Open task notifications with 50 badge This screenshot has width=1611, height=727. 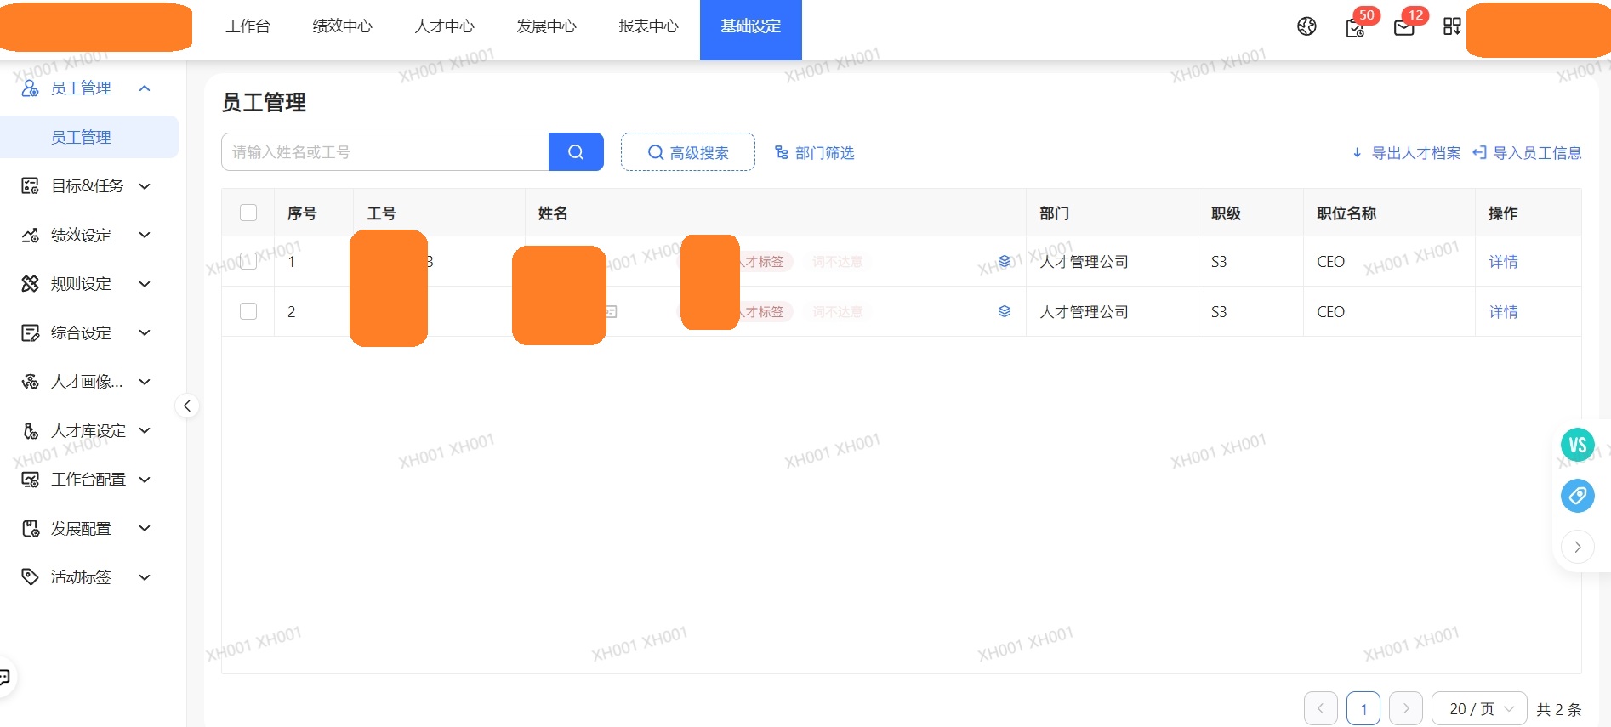1357,26
